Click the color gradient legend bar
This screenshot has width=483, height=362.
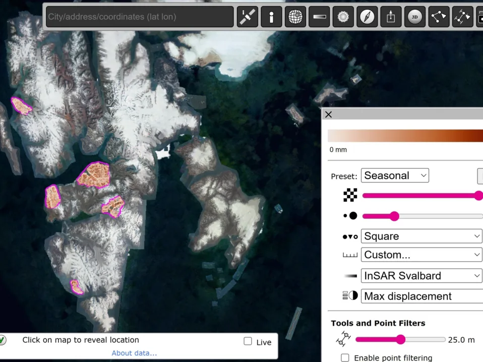405,136
